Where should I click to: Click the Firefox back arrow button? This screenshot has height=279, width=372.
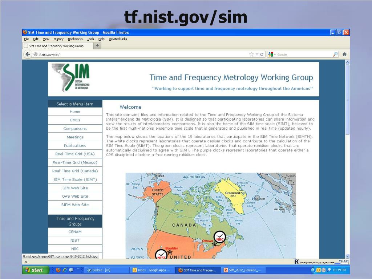pyautogui.click(x=28, y=54)
